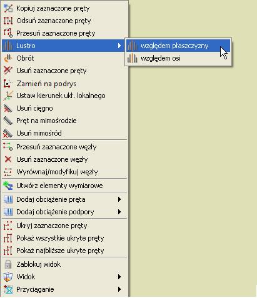Click the względem osi submenu icon

point(133,58)
